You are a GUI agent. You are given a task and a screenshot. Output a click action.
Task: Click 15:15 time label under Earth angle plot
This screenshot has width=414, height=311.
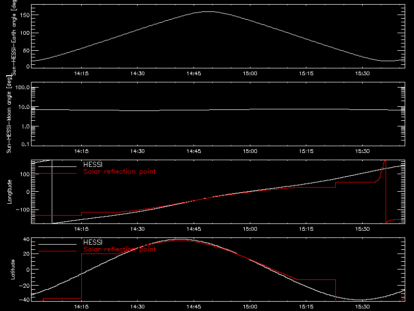point(306,74)
